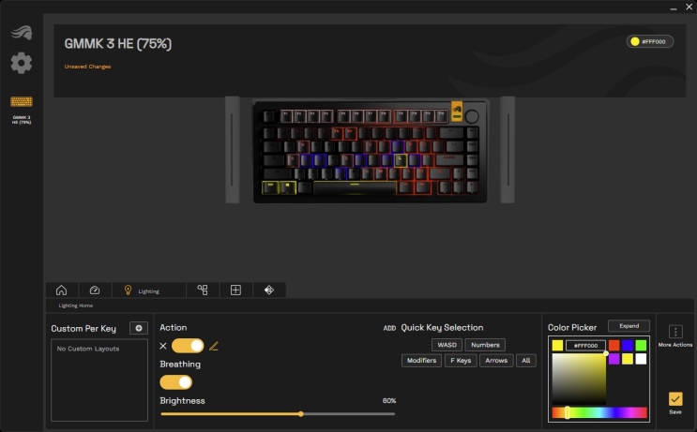The height and width of the screenshot is (432, 697).
Task: Open the Home tab icon
Action: click(61, 290)
